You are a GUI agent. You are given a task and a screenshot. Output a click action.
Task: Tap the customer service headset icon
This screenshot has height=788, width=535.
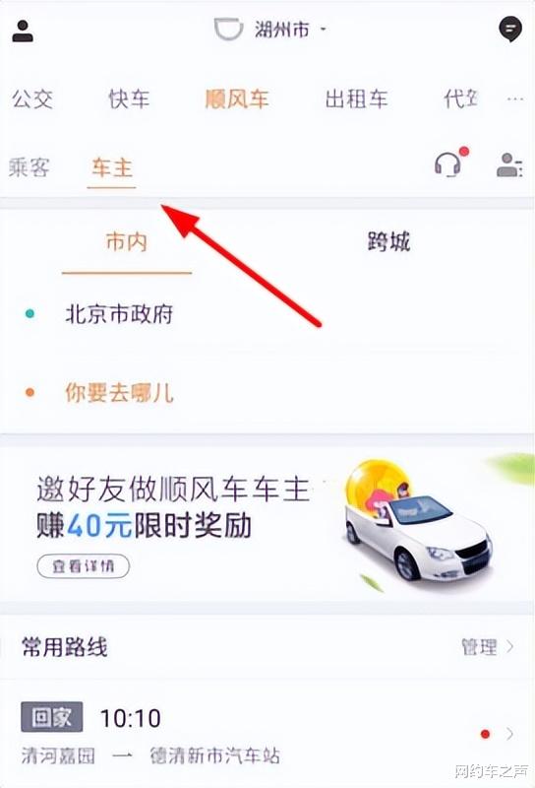click(447, 164)
